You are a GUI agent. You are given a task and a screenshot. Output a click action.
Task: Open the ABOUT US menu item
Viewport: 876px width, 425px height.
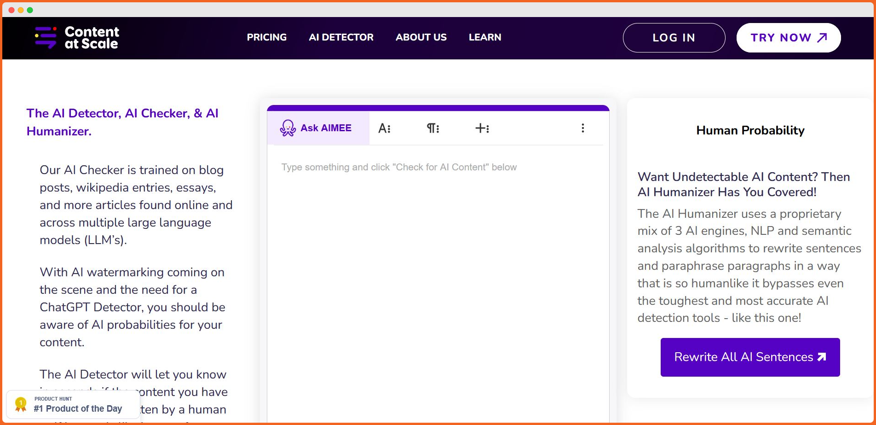coord(421,37)
